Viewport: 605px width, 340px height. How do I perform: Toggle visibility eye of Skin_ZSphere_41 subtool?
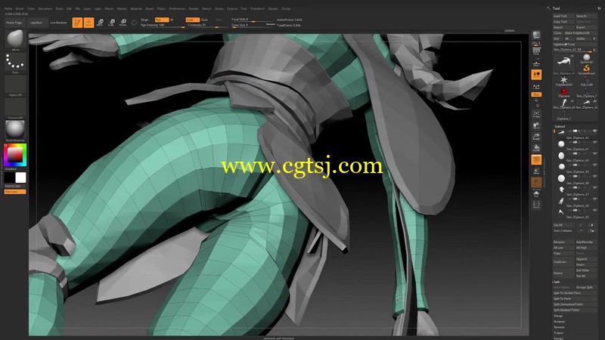595,142
